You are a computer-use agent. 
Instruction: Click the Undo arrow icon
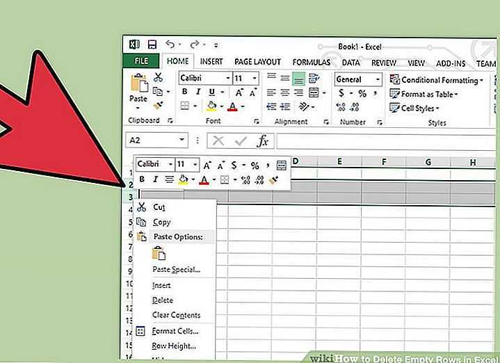tap(170, 45)
